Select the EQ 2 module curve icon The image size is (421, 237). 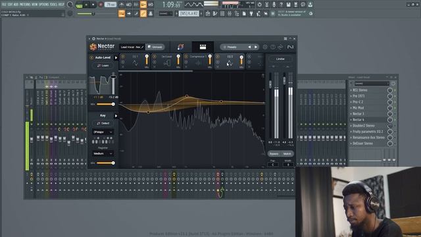(x=230, y=63)
